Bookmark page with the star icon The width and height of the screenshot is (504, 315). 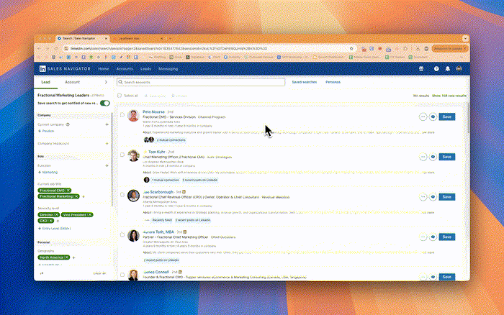click(351, 48)
